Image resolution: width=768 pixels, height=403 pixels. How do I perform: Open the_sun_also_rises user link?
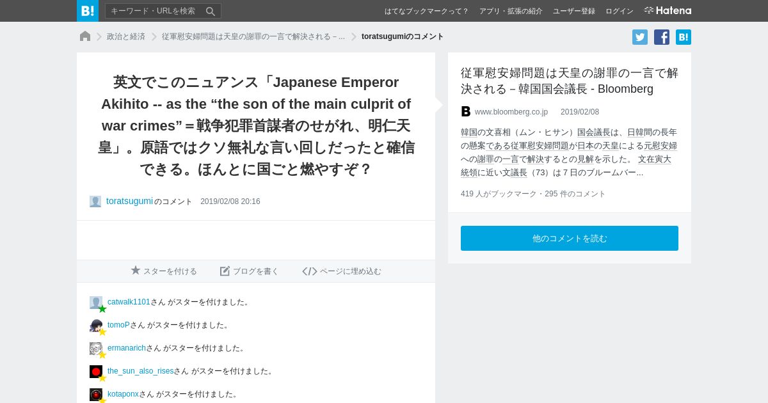point(141,371)
